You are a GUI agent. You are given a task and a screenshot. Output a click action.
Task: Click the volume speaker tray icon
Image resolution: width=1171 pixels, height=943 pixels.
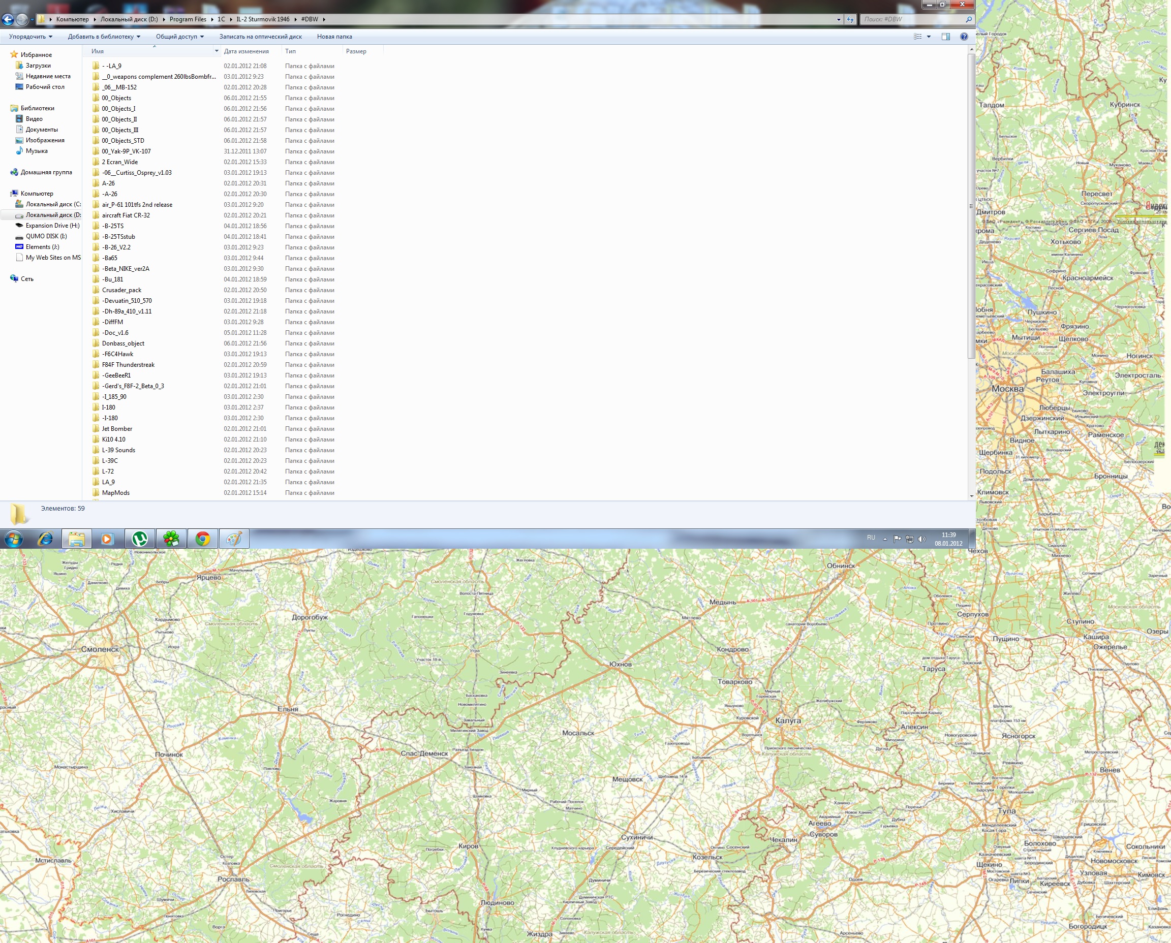click(x=921, y=539)
